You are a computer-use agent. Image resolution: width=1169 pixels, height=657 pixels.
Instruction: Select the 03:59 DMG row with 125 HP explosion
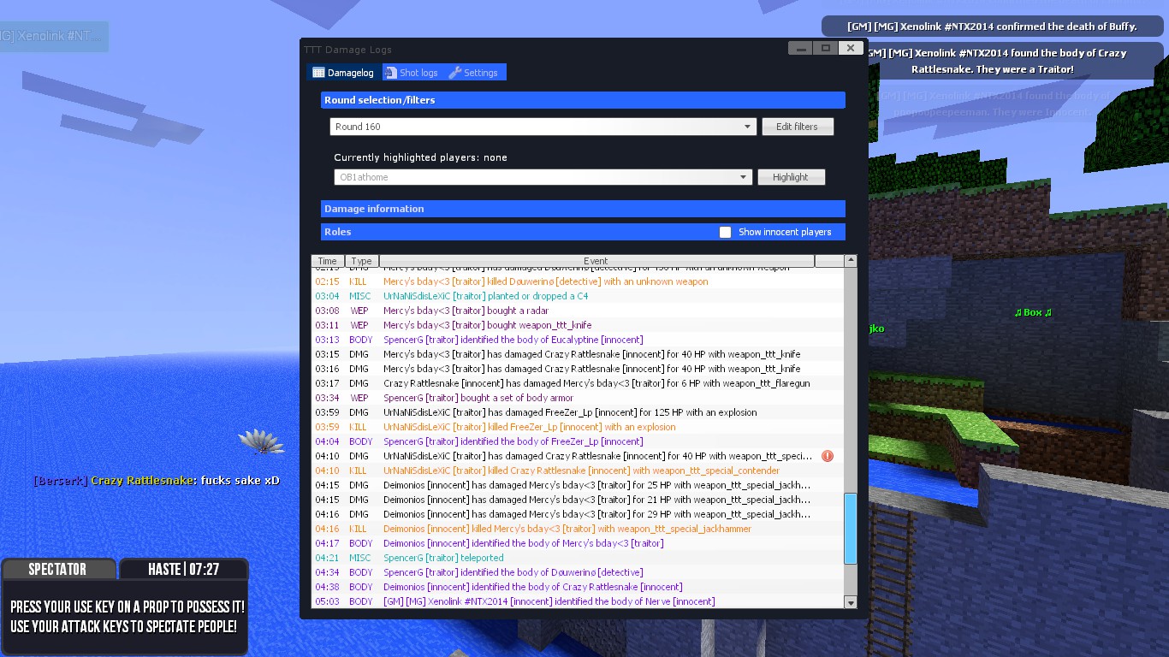[578, 412]
